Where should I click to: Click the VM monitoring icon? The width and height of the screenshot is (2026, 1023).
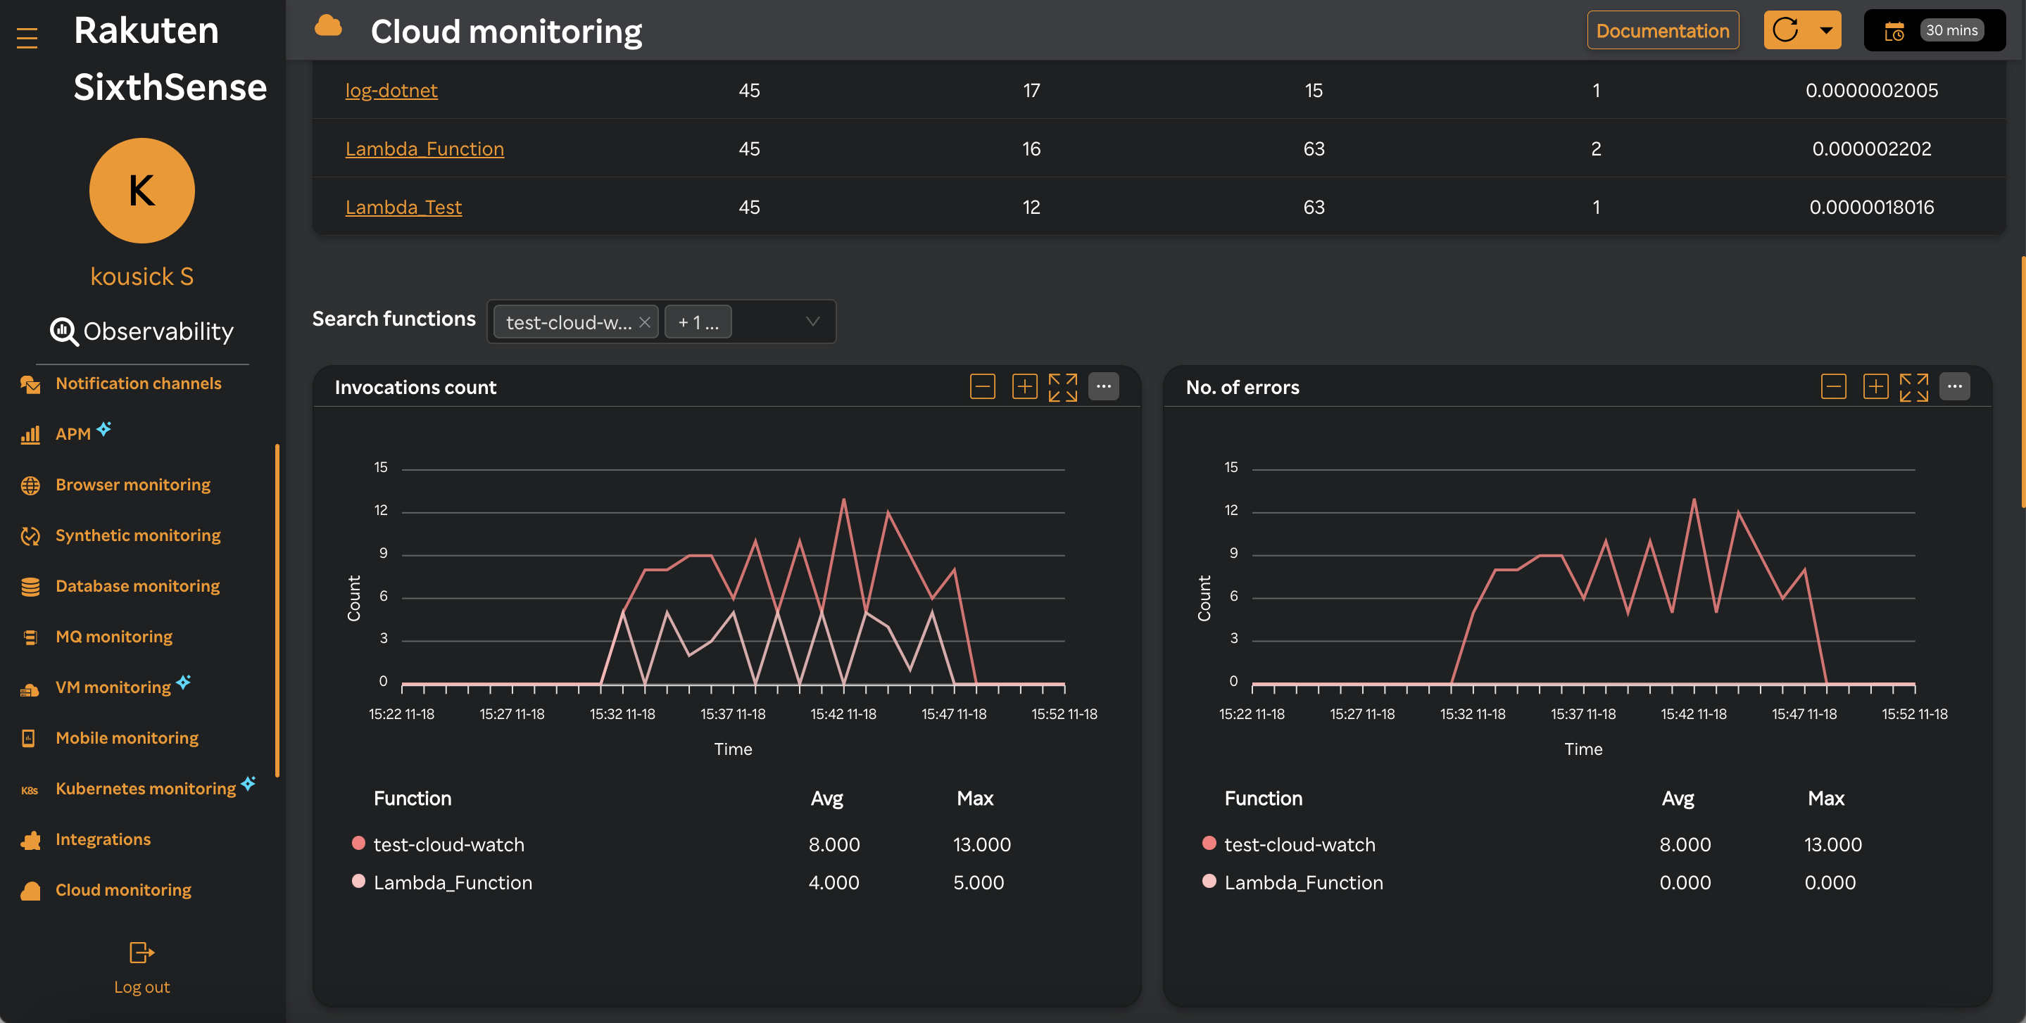[x=30, y=690]
